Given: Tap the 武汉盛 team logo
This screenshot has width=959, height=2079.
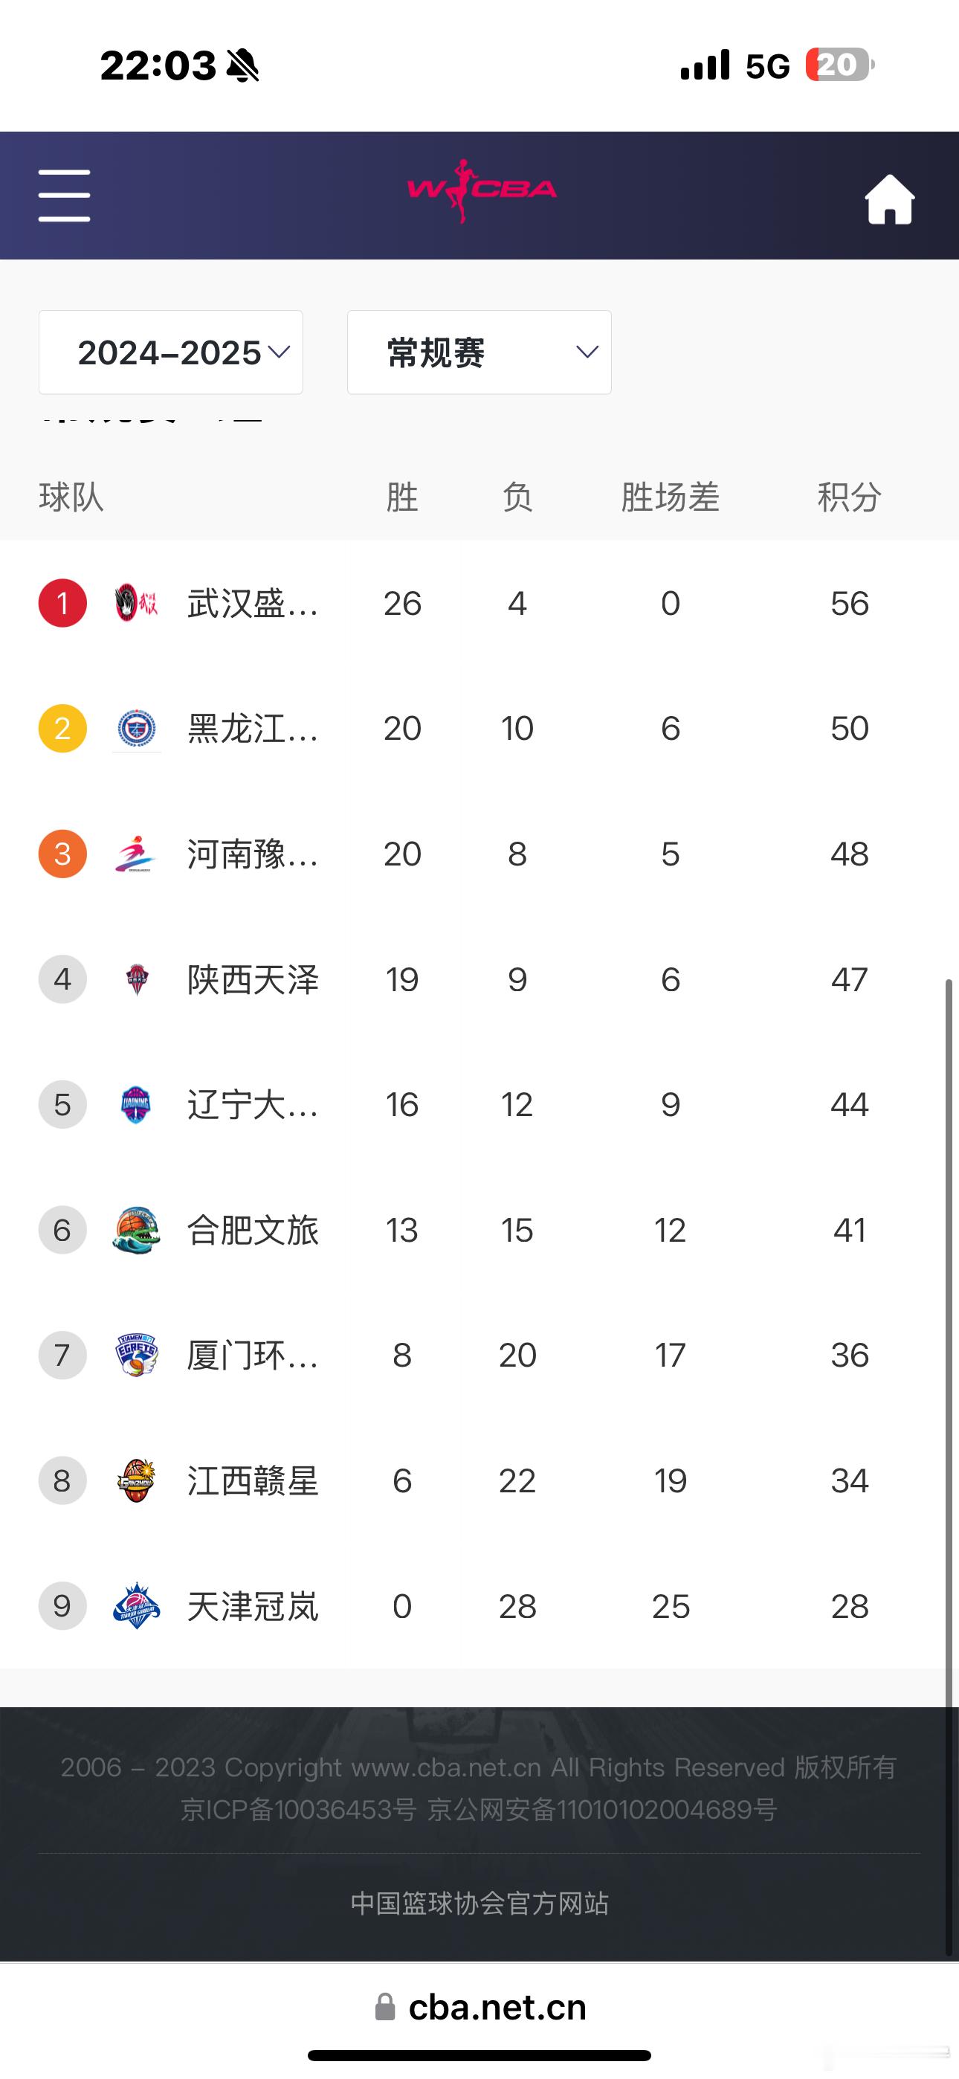Looking at the screenshot, I should tap(137, 603).
